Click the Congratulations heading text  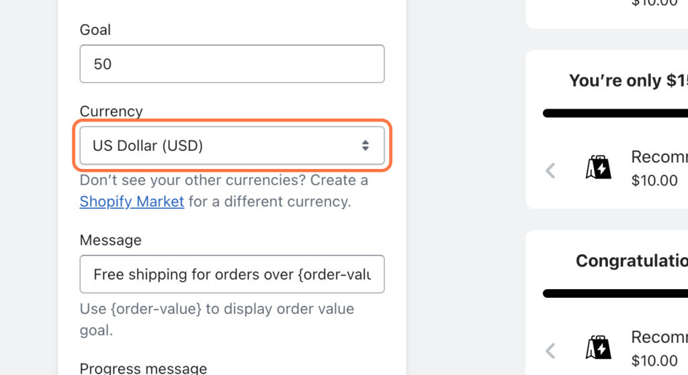[x=632, y=260]
